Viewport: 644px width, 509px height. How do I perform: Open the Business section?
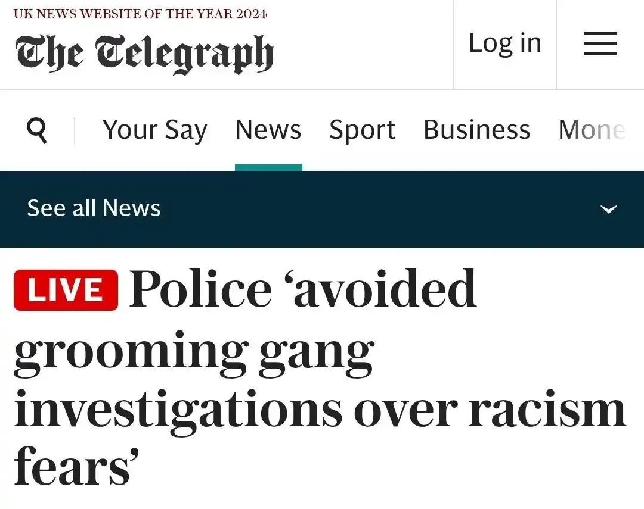pyautogui.click(x=477, y=130)
